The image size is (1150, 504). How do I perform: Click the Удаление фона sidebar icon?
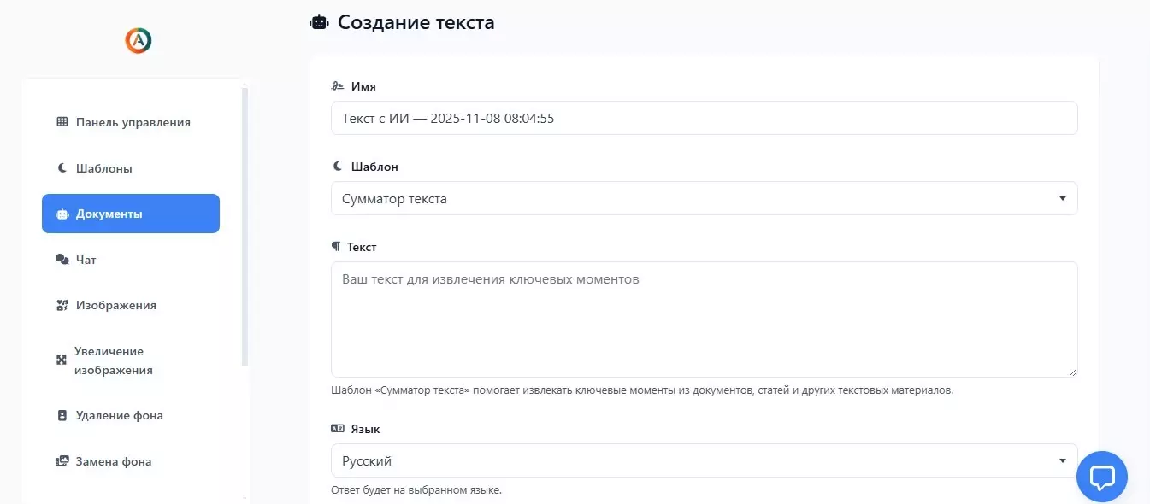(62, 415)
